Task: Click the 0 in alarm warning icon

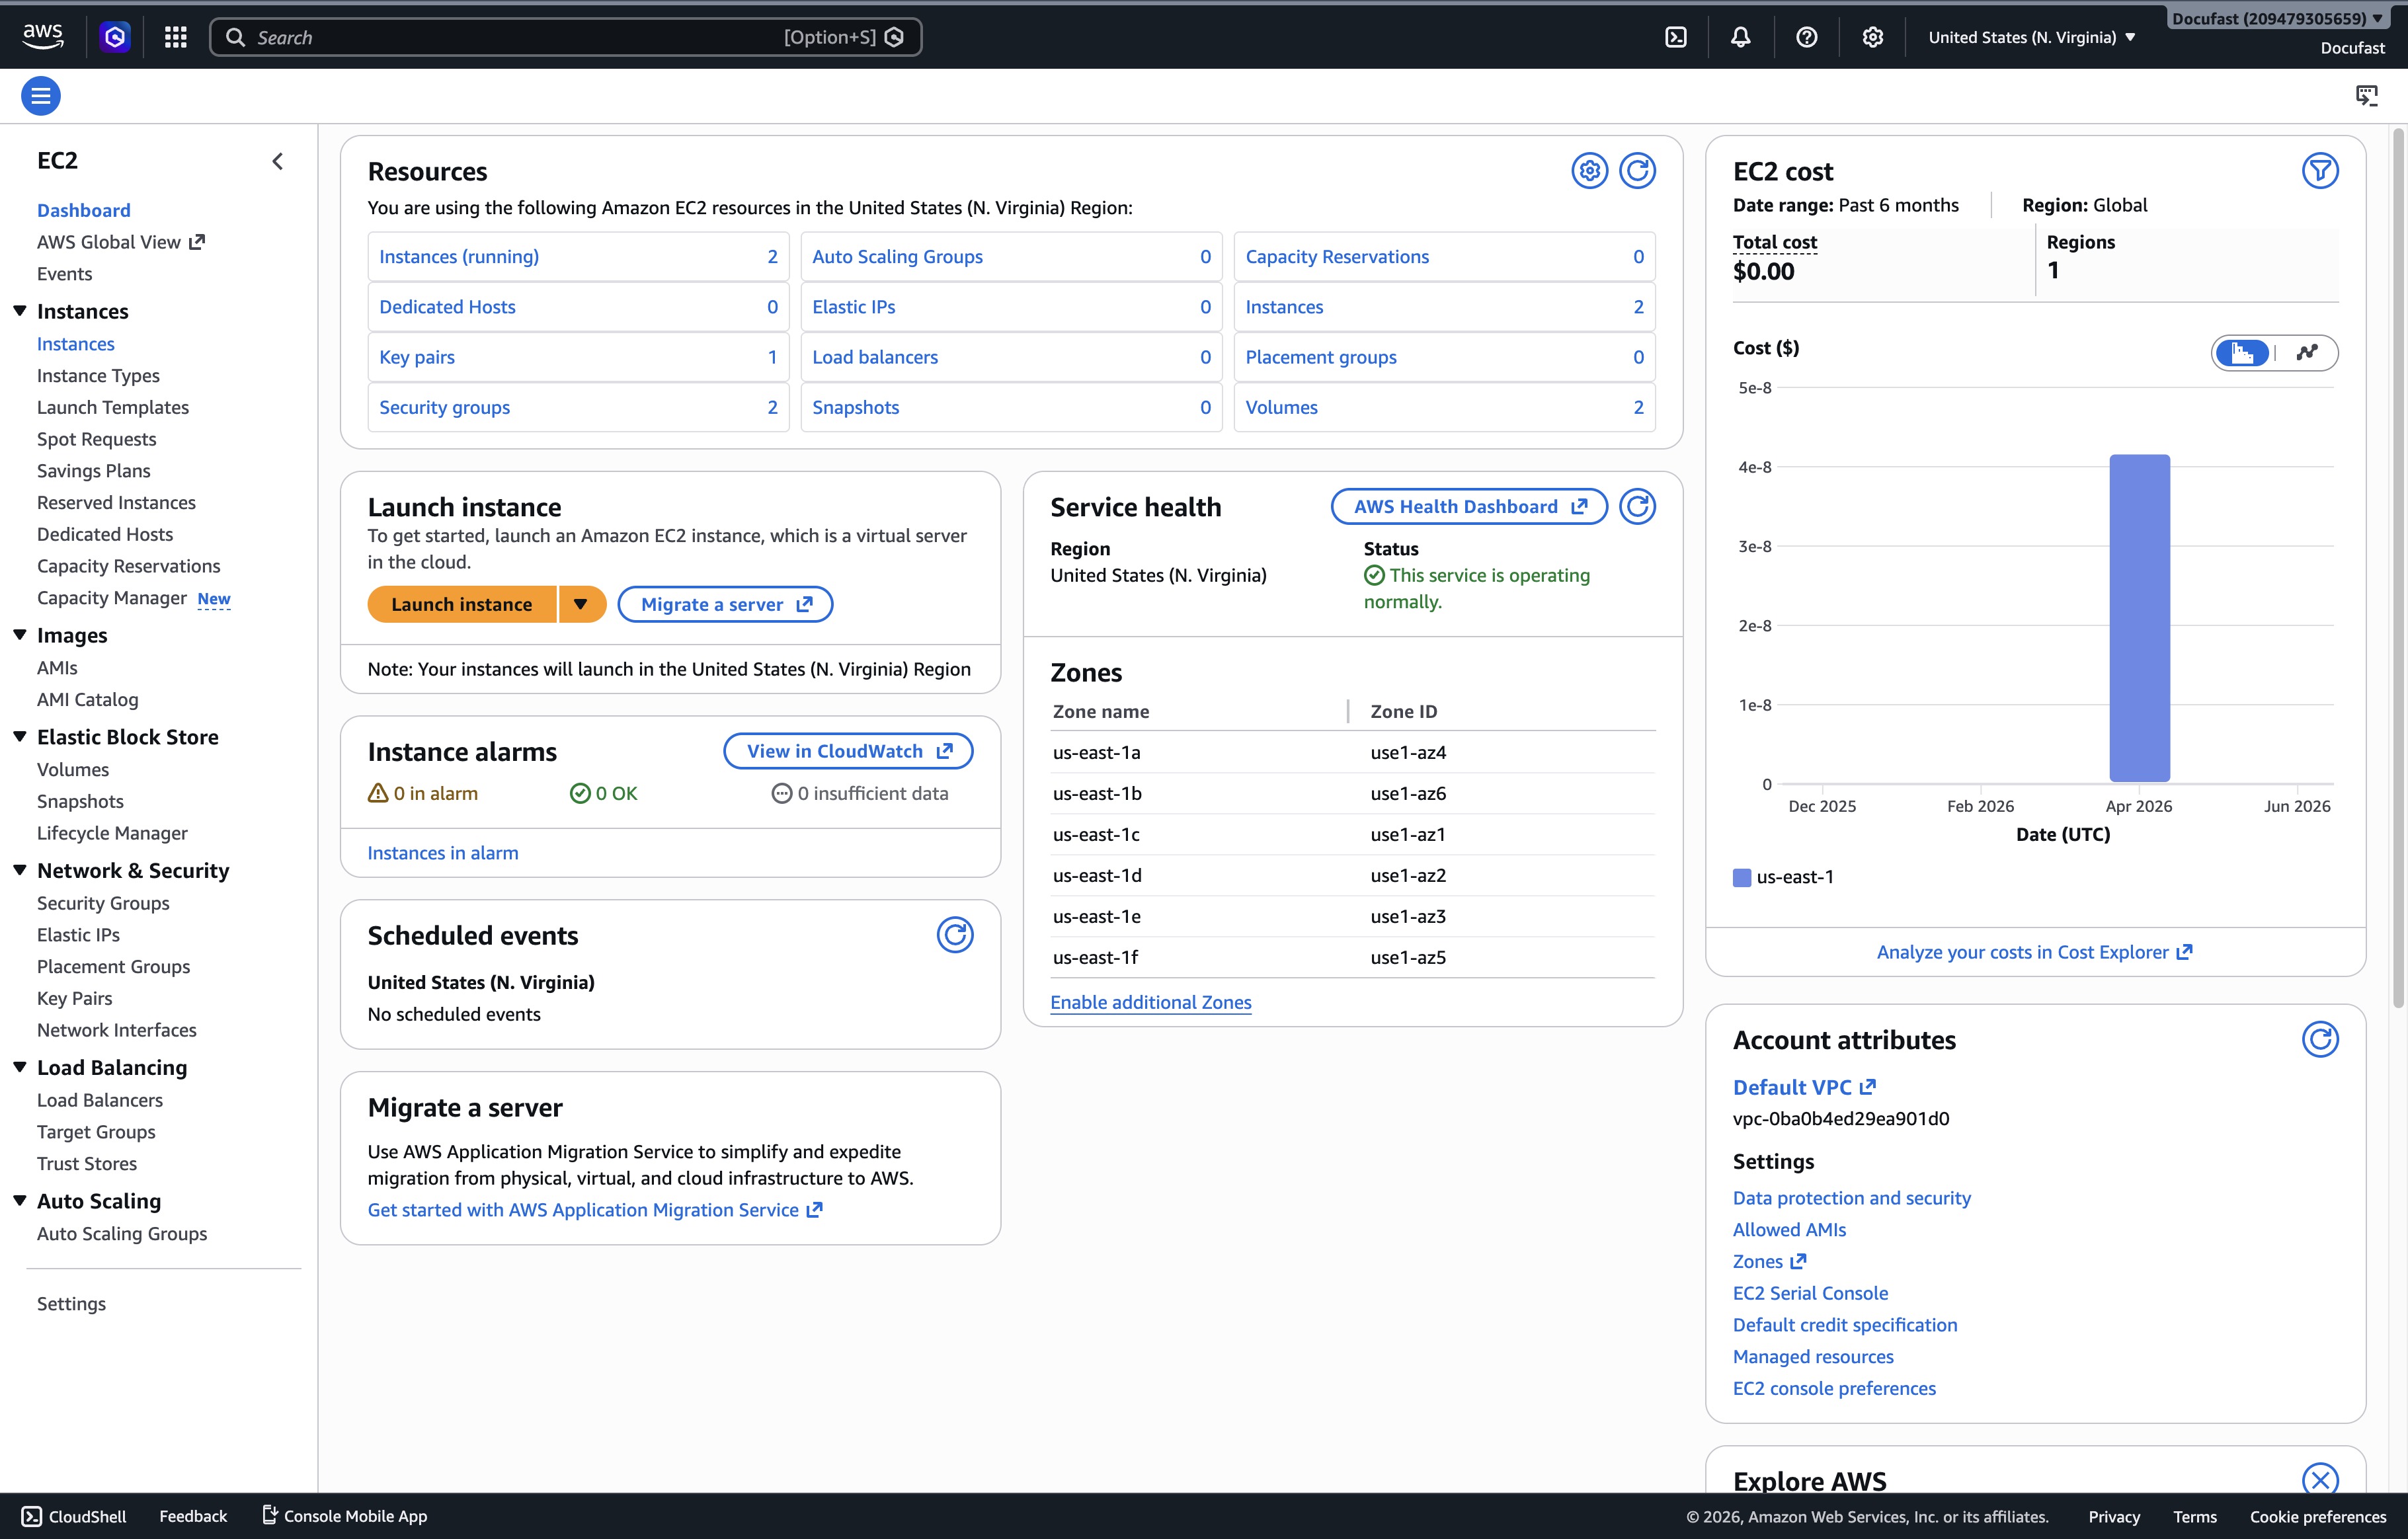Action: [x=378, y=793]
